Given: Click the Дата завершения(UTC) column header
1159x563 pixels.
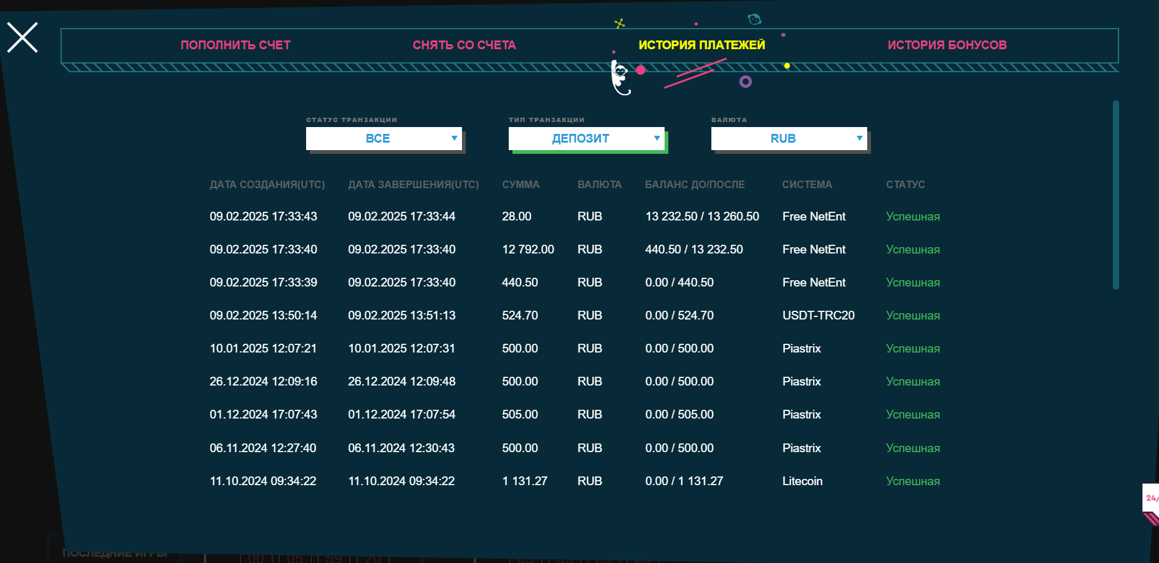Looking at the screenshot, I should pos(413,184).
